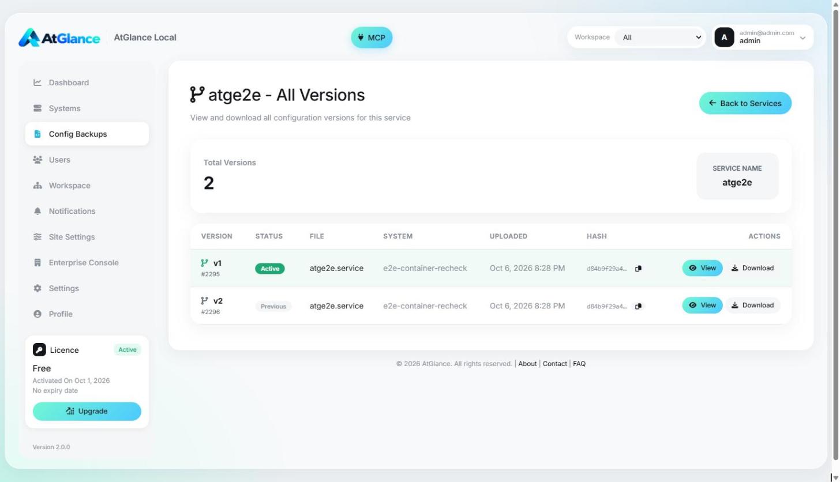Open the Contact footer link
Screen dimensions: 840x482
(x=554, y=364)
